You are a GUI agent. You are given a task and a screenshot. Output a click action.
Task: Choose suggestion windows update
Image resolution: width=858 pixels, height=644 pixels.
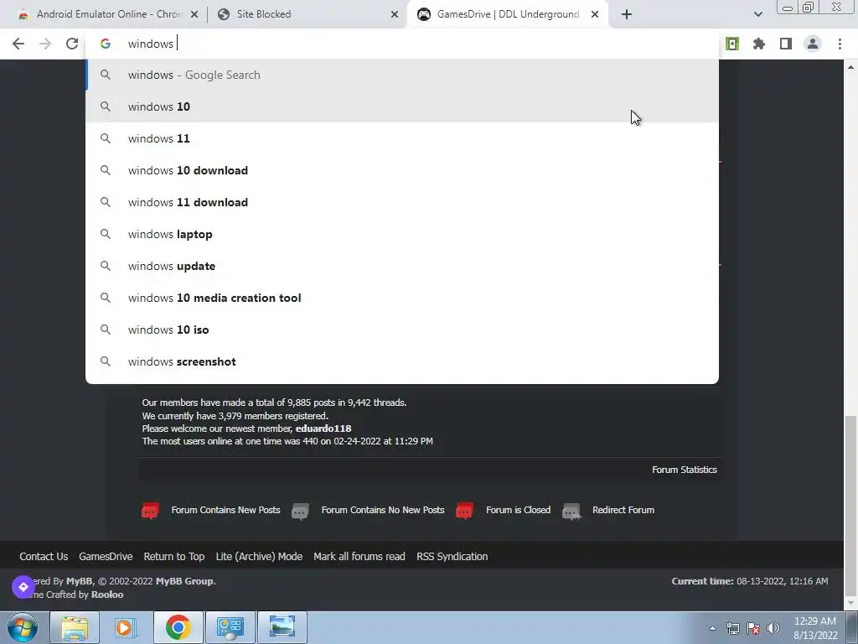(402, 266)
